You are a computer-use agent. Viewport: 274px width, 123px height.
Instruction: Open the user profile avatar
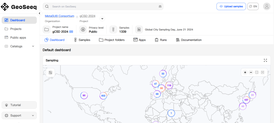(267, 7)
